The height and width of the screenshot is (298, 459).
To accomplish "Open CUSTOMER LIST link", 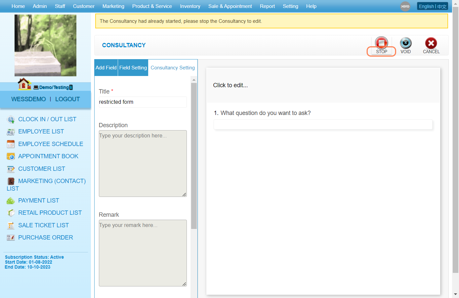I will (x=42, y=169).
